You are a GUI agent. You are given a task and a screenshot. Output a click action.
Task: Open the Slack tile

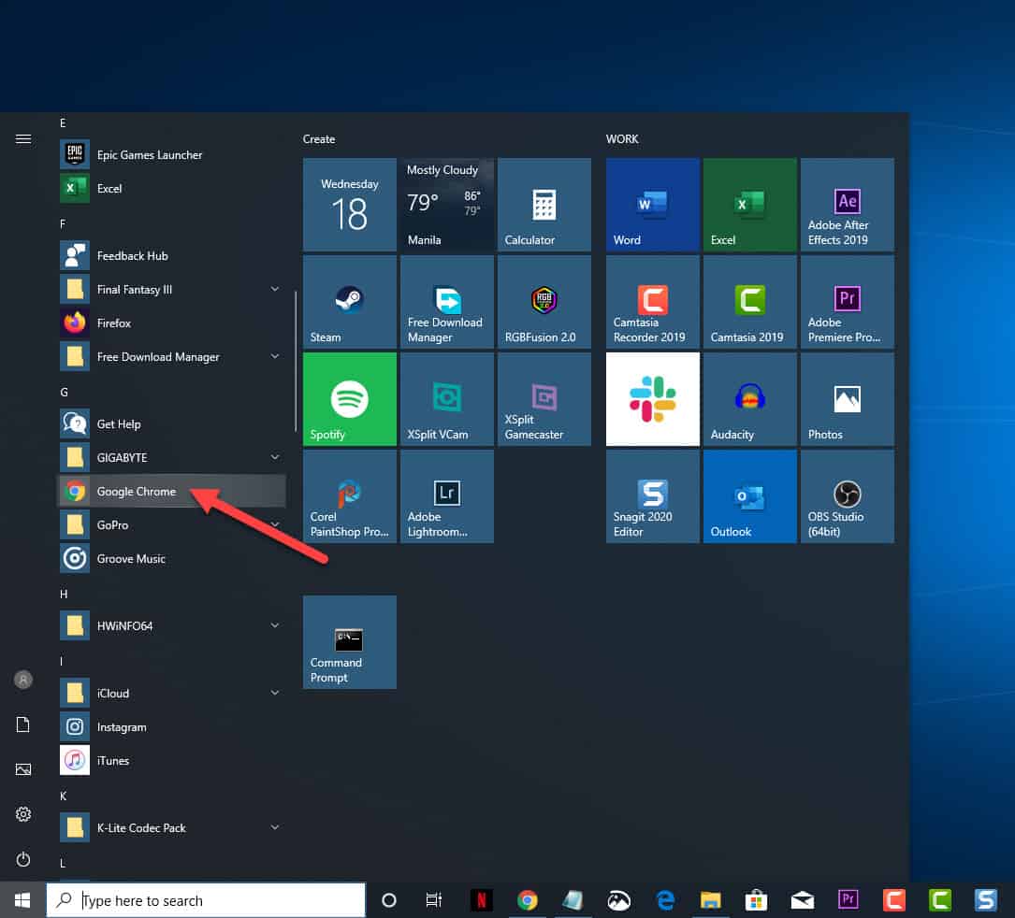click(x=653, y=398)
